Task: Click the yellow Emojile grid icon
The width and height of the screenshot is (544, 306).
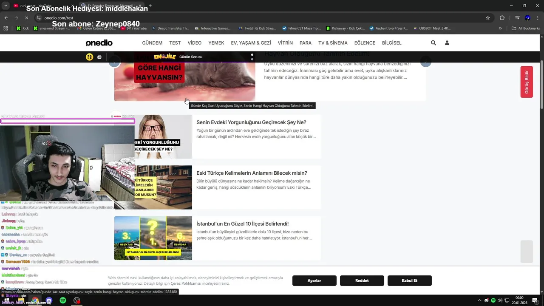Action: tap(89, 57)
